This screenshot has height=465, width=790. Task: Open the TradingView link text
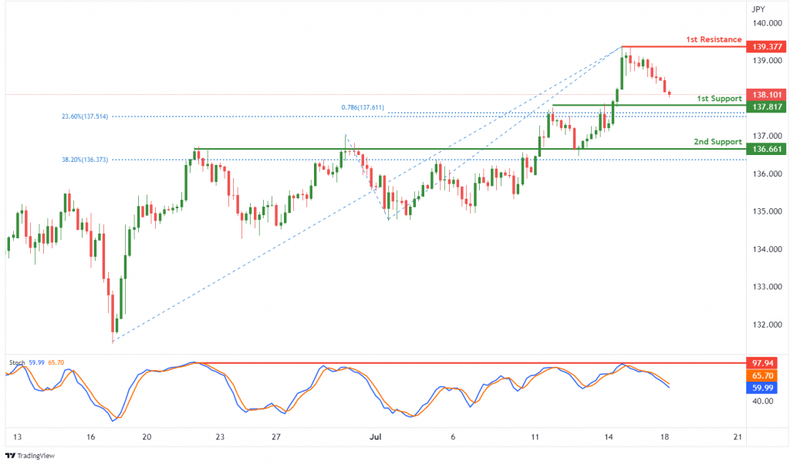(35, 456)
